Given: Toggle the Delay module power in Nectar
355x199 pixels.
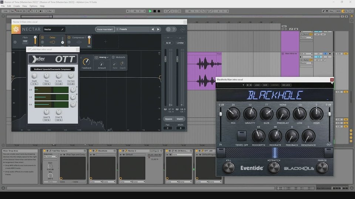Looking at the screenshot, I should pyautogui.click(x=42, y=37).
